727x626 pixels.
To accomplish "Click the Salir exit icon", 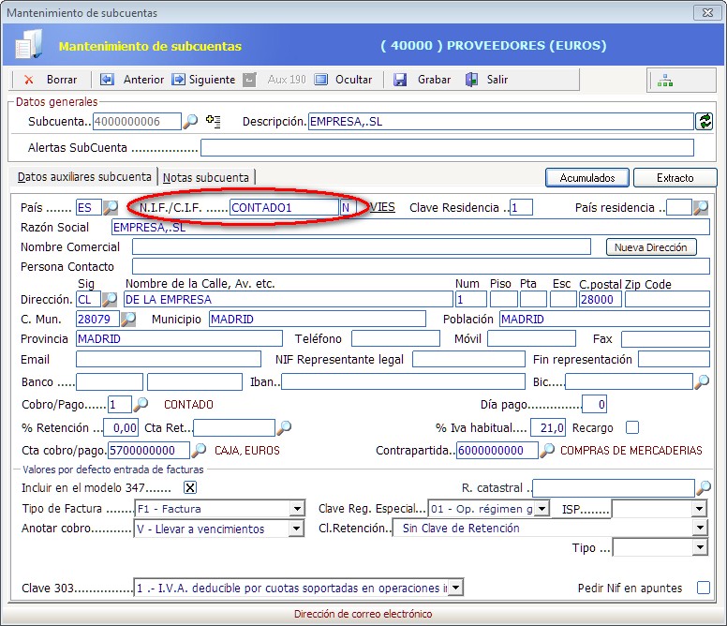I will [472, 80].
